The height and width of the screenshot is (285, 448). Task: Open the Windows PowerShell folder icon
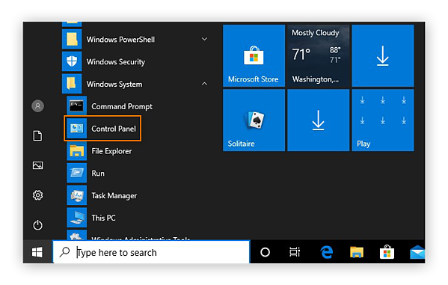[72, 39]
